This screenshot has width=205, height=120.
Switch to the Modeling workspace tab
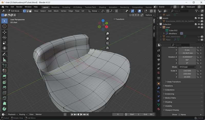coord(55,7)
